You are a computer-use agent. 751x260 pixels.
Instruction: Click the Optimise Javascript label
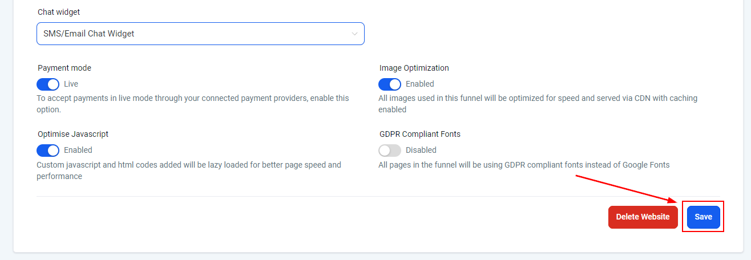click(73, 134)
